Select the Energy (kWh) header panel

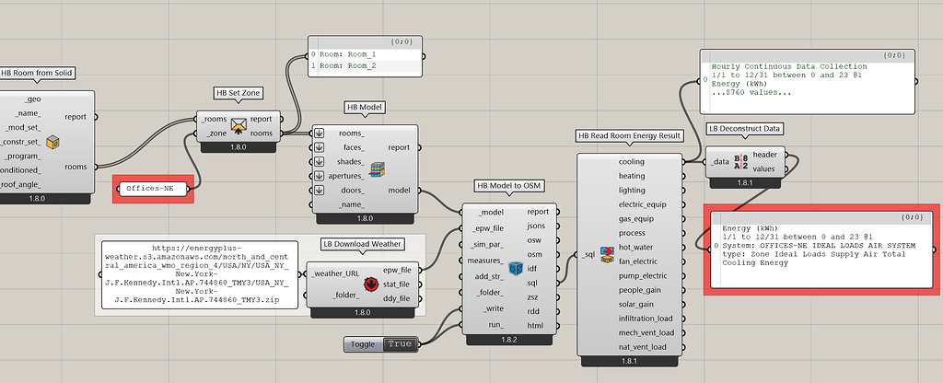click(x=821, y=250)
